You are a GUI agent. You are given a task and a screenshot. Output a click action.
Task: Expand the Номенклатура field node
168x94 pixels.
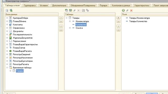[x=70, y=21]
